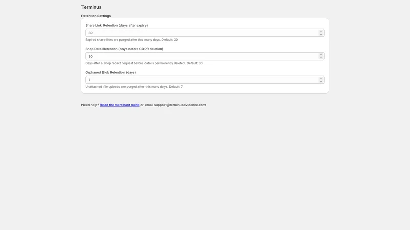Image resolution: width=410 pixels, height=230 pixels.
Task: Click the 'Days after a shop redact request' help text
Action: [x=144, y=63]
